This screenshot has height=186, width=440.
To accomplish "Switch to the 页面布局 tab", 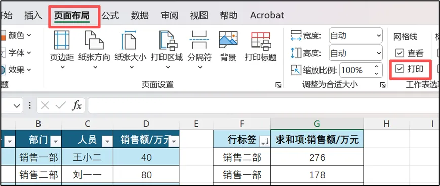I will (x=72, y=15).
